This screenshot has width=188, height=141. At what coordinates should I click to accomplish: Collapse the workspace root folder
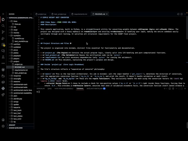coord(20,18)
